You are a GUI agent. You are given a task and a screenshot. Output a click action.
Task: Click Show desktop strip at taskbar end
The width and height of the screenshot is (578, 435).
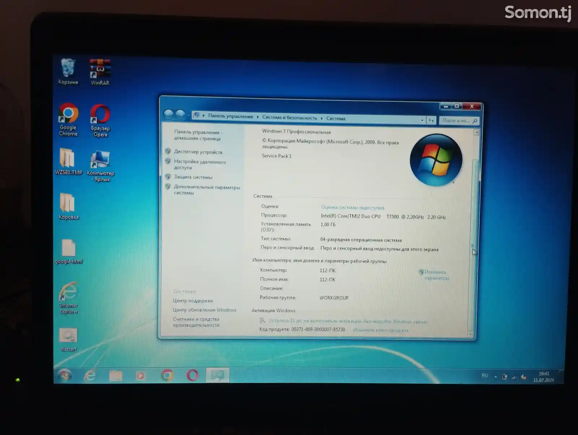[x=561, y=376]
